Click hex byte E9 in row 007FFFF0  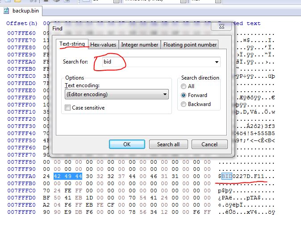pyautogui.click(x=68, y=212)
